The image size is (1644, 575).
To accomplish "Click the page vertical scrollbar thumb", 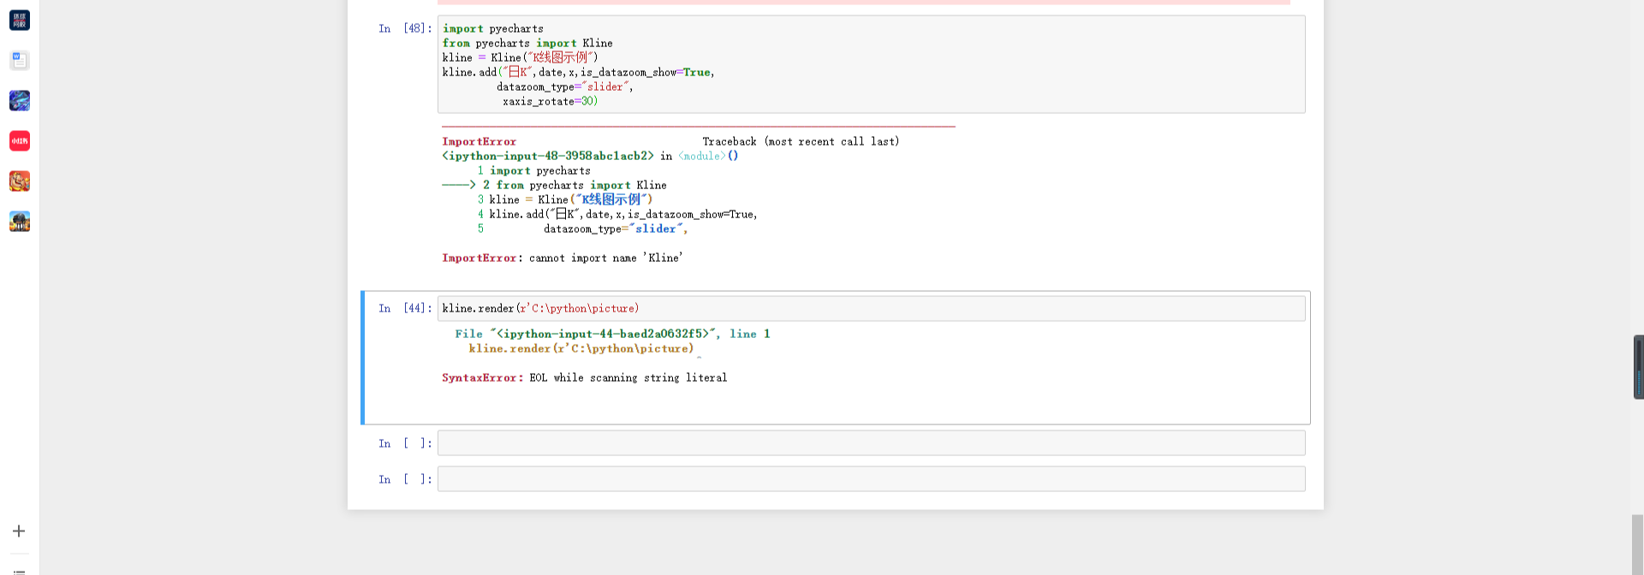I will coord(1637,544).
